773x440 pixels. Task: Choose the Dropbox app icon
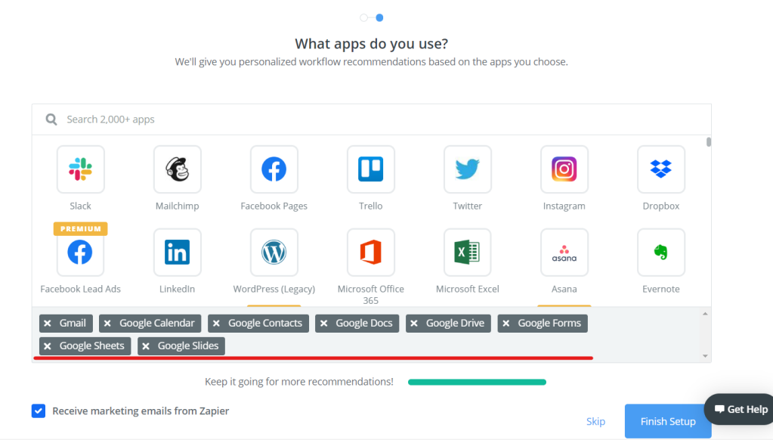(x=661, y=169)
